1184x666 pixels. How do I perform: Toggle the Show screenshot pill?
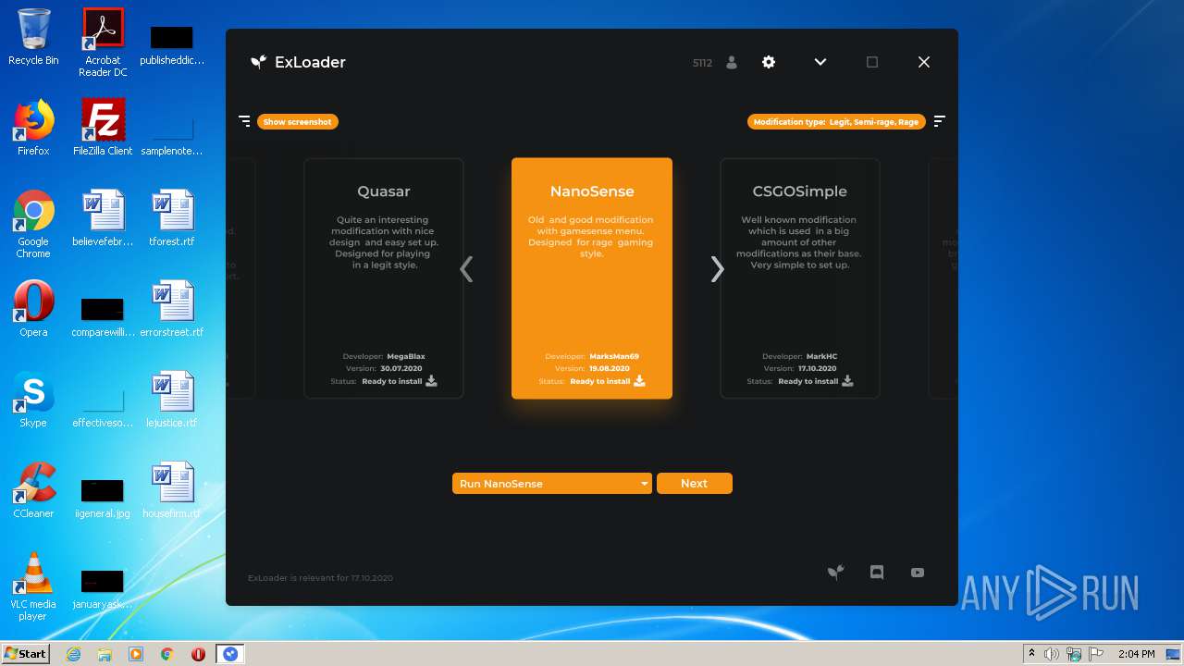click(x=298, y=121)
